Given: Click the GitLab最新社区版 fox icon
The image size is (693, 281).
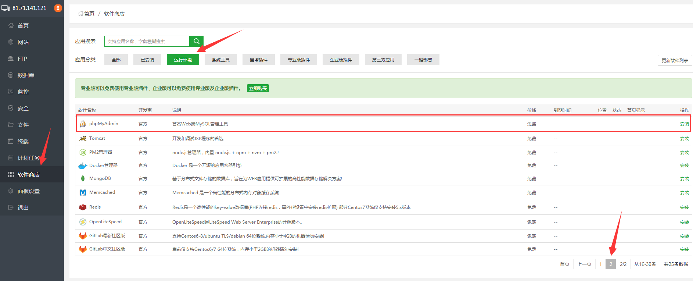Looking at the screenshot, I should coord(83,236).
